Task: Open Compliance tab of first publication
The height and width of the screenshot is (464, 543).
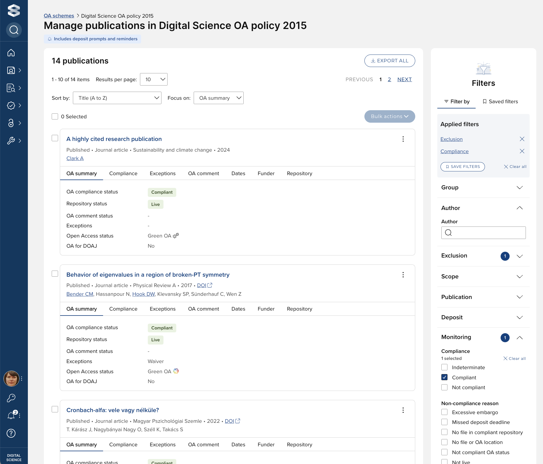Action: (123, 173)
